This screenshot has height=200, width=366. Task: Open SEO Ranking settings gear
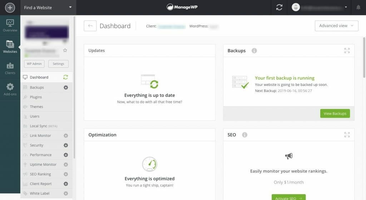coord(66,174)
